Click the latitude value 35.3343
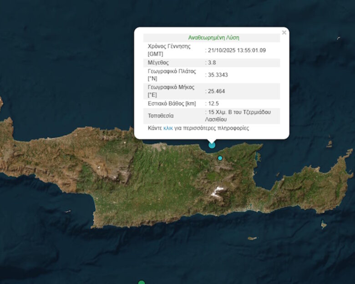The height and width of the screenshot is (284, 355). (218, 75)
